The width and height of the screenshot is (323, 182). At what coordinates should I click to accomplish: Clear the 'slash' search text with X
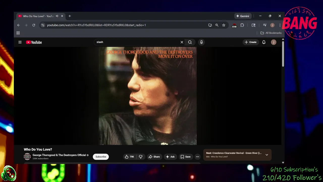coord(182,42)
